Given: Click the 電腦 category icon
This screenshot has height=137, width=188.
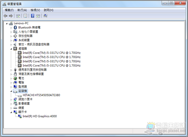Looking at the screenshot, I should pos(15,83).
